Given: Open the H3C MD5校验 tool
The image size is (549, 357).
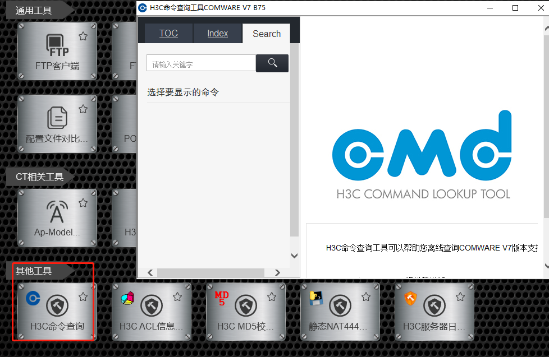Looking at the screenshot, I should tap(245, 312).
